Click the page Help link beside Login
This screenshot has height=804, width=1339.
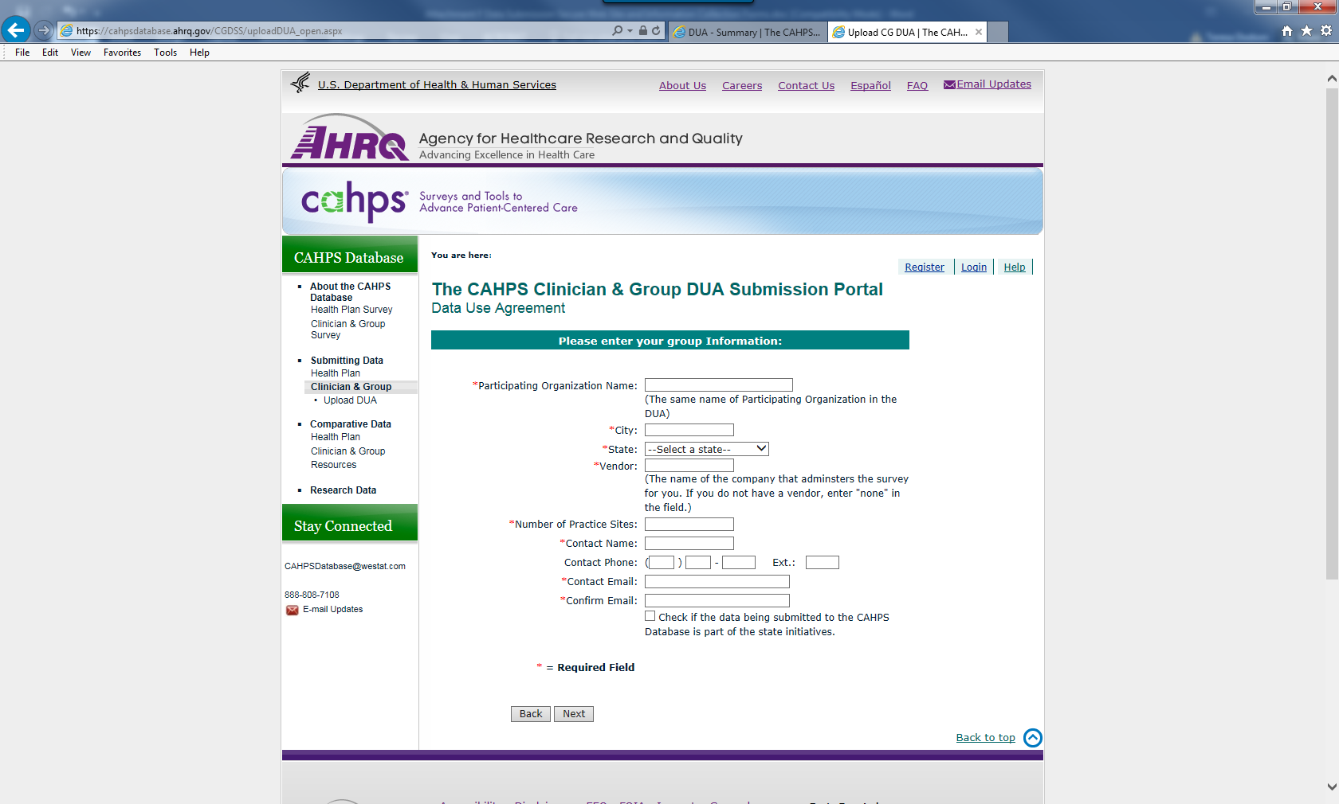[1015, 267]
